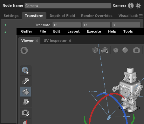Click the shading cube icon
144x124 pixels.
116,50
